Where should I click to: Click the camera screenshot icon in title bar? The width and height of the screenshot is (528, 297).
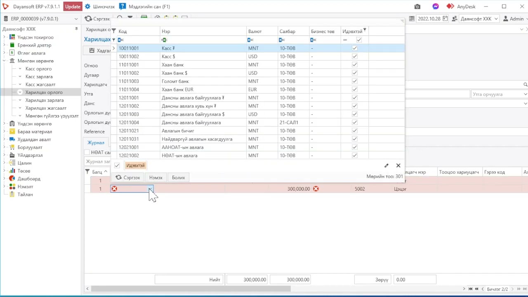coord(417,7)
